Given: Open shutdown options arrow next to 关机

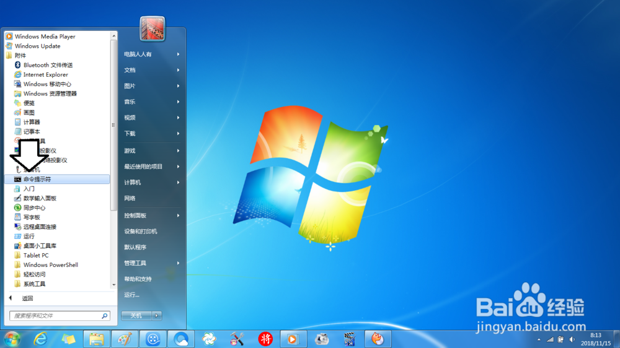Looking at the screenshot, I should click(157, 316).
